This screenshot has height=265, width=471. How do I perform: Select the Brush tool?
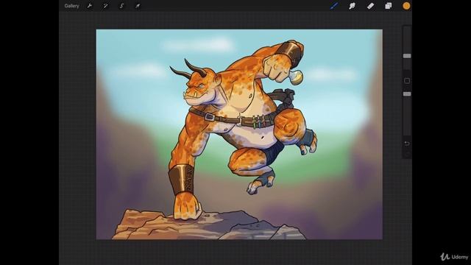click(x=334, y=6)
